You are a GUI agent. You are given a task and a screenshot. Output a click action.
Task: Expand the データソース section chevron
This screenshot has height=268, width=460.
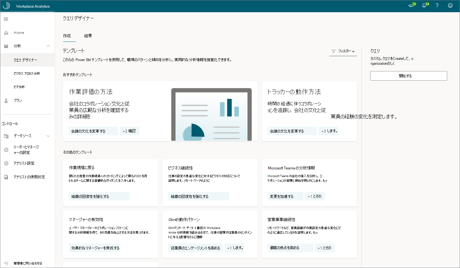(48, 136)
